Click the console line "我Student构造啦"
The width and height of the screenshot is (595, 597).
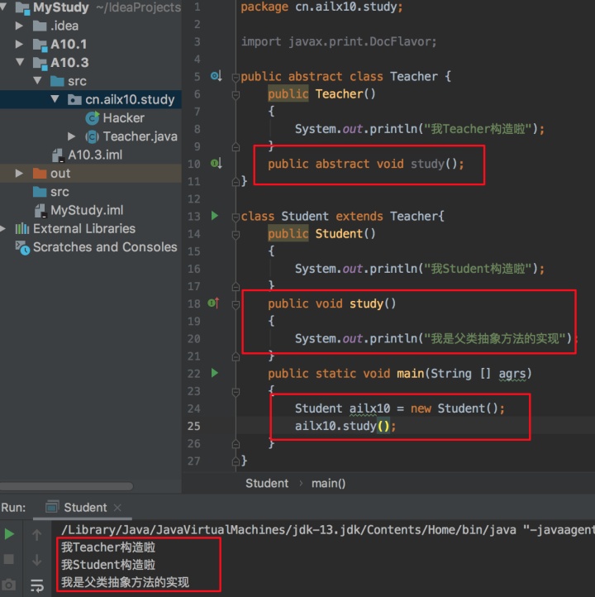click(x=108, y=564)
